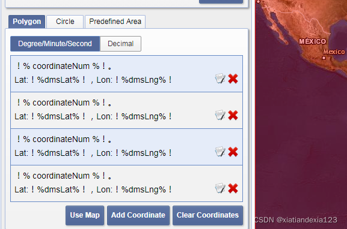The image size is (347, 229).
Task: Select the third coordinate row
Action: (x=126, y=147)
